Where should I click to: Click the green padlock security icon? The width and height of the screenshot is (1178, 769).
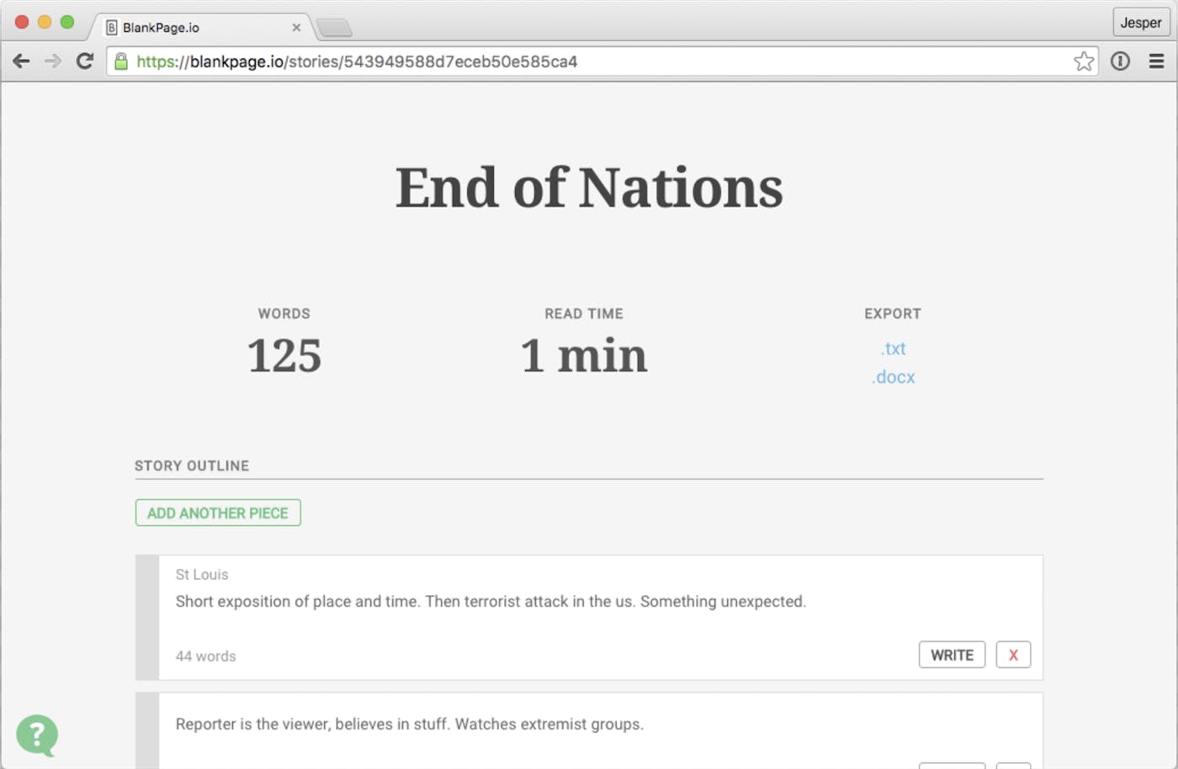[121, 61]
